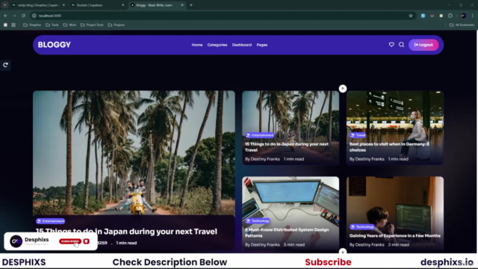Click Entertainment tag on featured post

point(50,221)
